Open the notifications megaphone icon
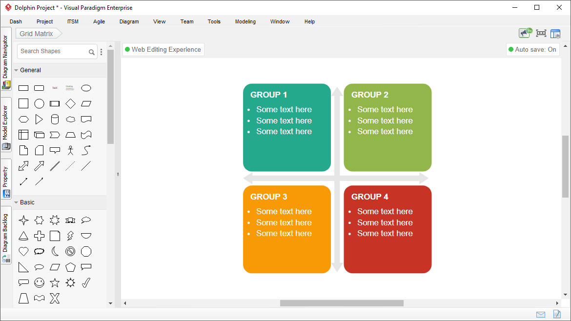 [x=526, y=33]
